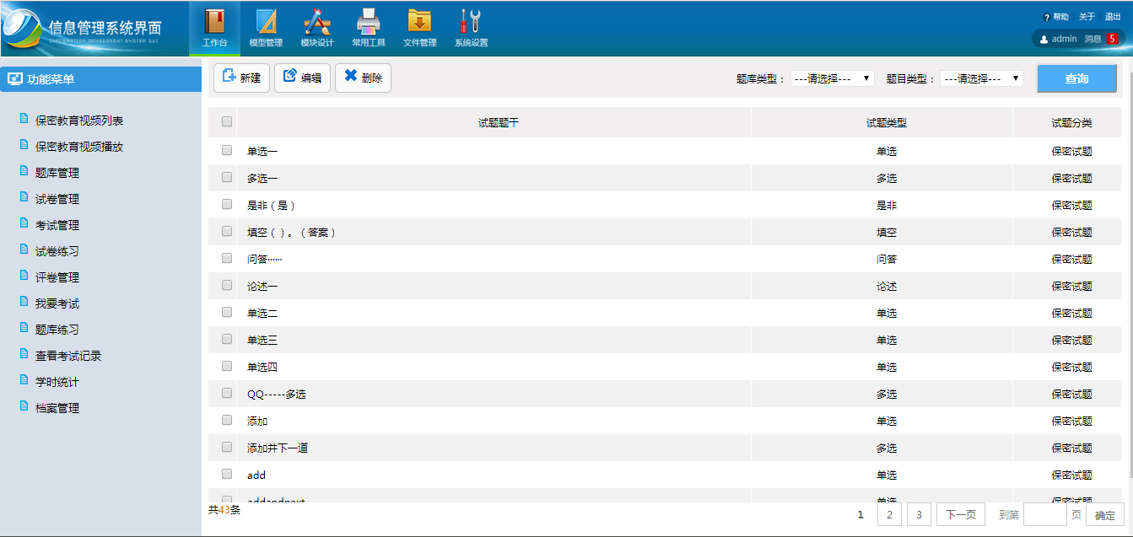The height and width of the screenshot is (537, 1133).
Task: Open 考试管理 in the sidebar menu
Action: (x=57, y=225)
